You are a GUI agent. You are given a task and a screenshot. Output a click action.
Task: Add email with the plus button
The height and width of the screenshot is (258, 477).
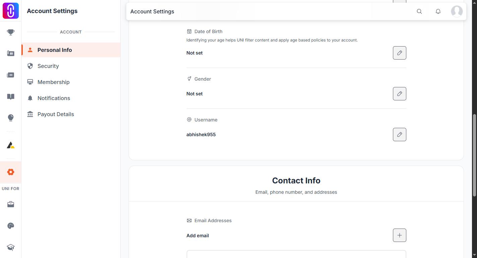pyautogui.click(x=400, y=235)
